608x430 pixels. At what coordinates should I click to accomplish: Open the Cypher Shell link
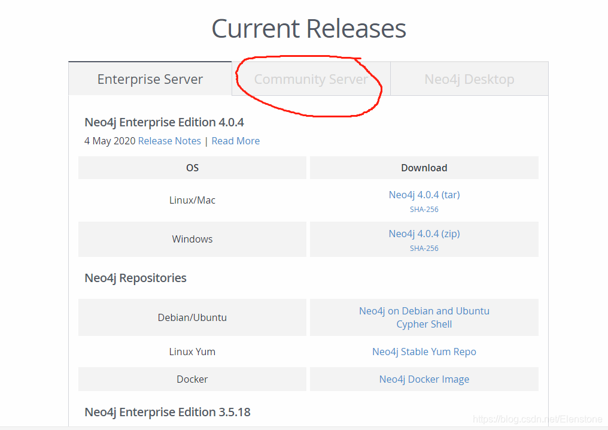coord(424,323)
